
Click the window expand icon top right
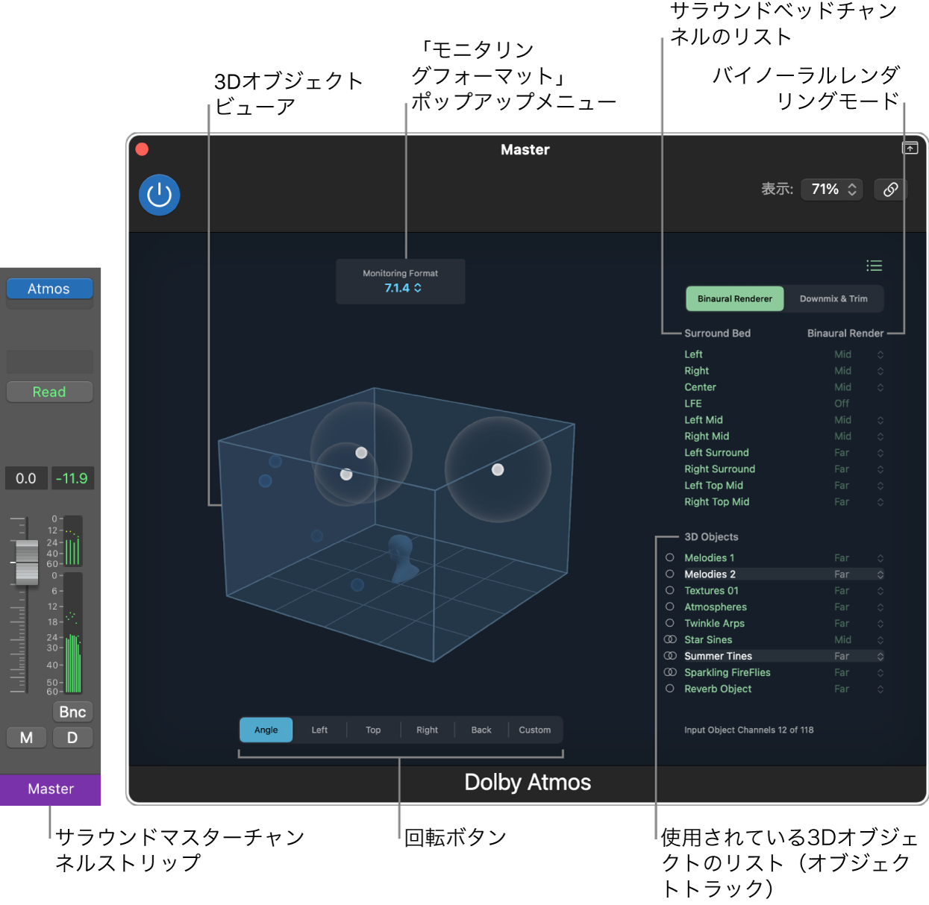click(x=910, y=148)
